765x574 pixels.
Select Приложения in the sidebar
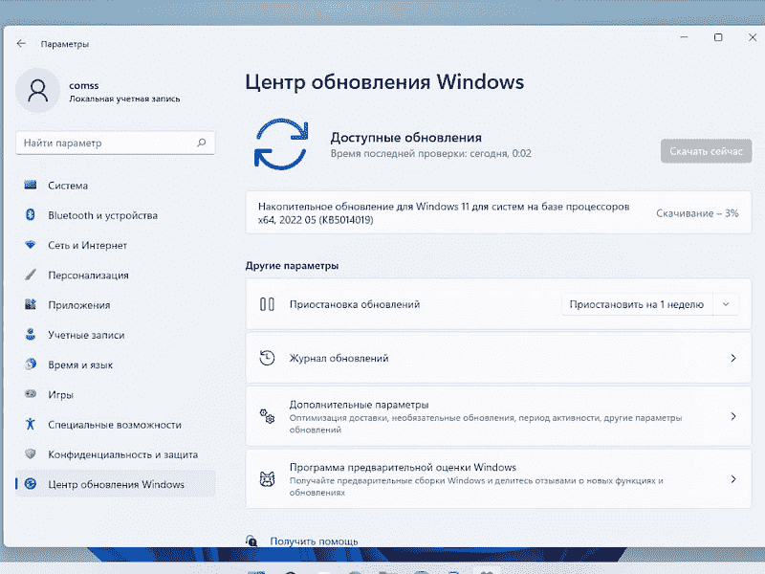pyautogui.click(x=115, y=304)
